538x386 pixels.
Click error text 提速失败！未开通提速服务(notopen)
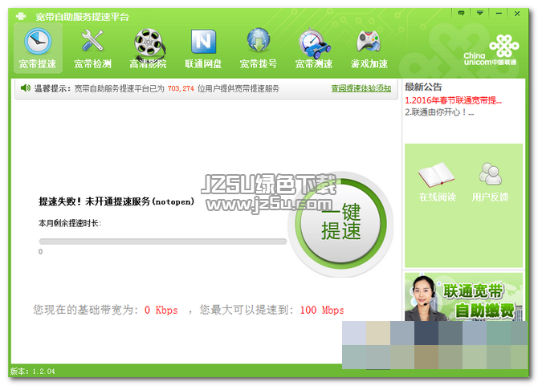click(116, 201)
